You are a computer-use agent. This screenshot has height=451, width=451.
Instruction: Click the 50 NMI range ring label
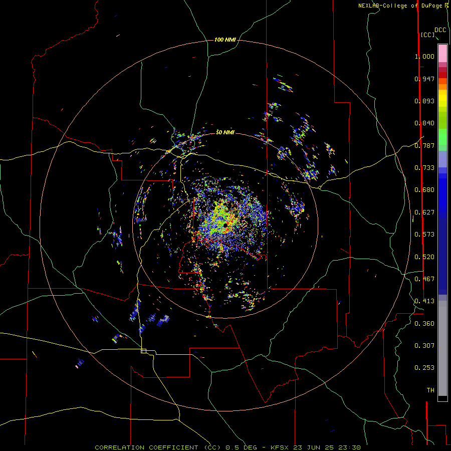coord(225,132)
